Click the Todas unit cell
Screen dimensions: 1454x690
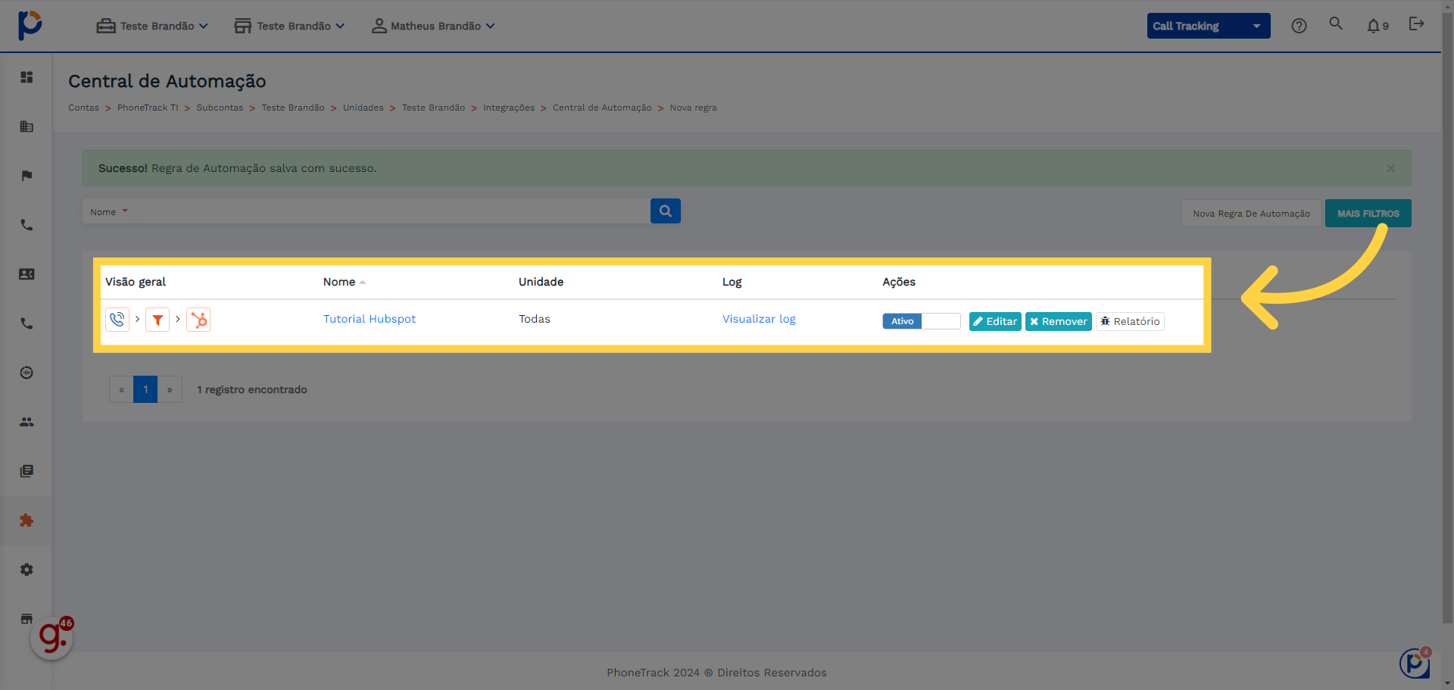pyautogui.click(x=535, y=319)
